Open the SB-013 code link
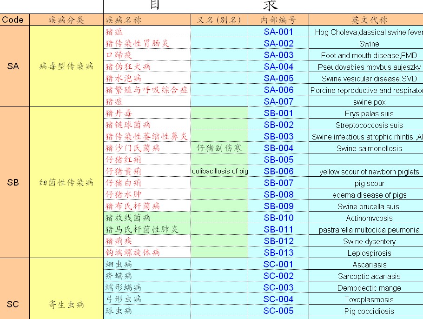Image resolution: width=423 pixels, height=319 pixels. 278,253
